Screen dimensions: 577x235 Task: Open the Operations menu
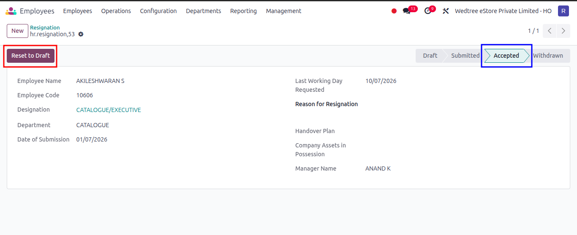point(116,11)
